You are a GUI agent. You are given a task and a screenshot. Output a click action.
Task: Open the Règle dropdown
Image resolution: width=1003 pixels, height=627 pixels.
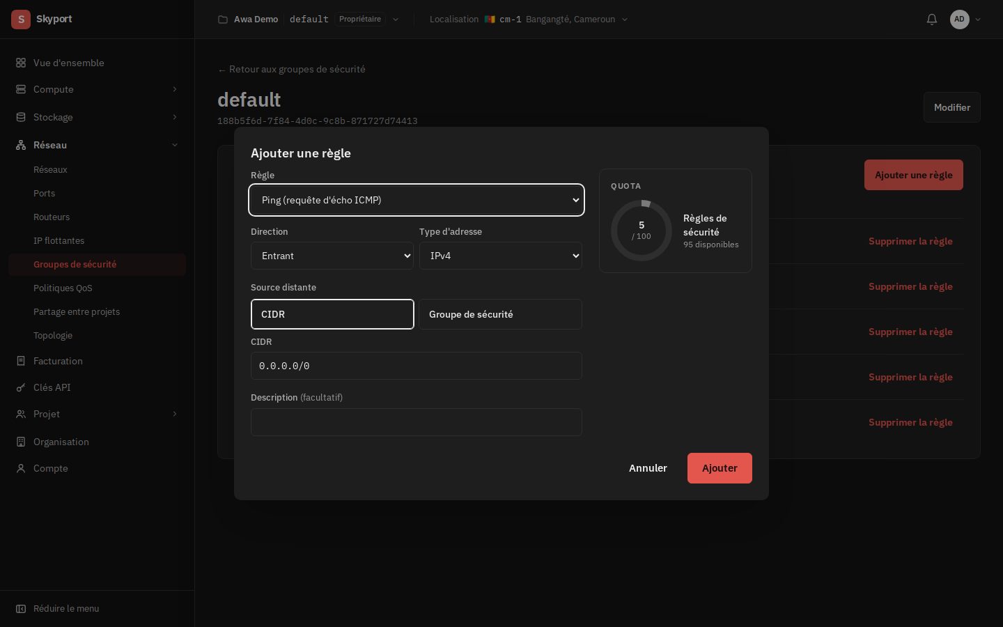click(417, 200)
